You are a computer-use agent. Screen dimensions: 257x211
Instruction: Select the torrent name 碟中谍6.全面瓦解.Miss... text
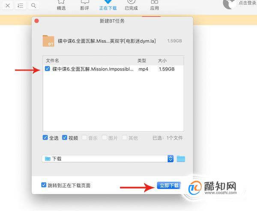[x=107, y=41]
